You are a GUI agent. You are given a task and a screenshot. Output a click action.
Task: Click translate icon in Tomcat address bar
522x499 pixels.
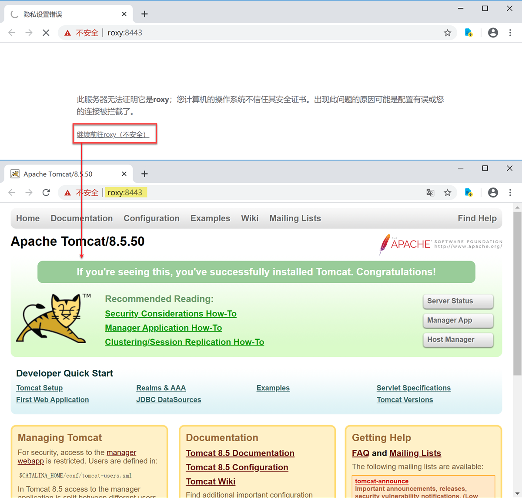430,192
